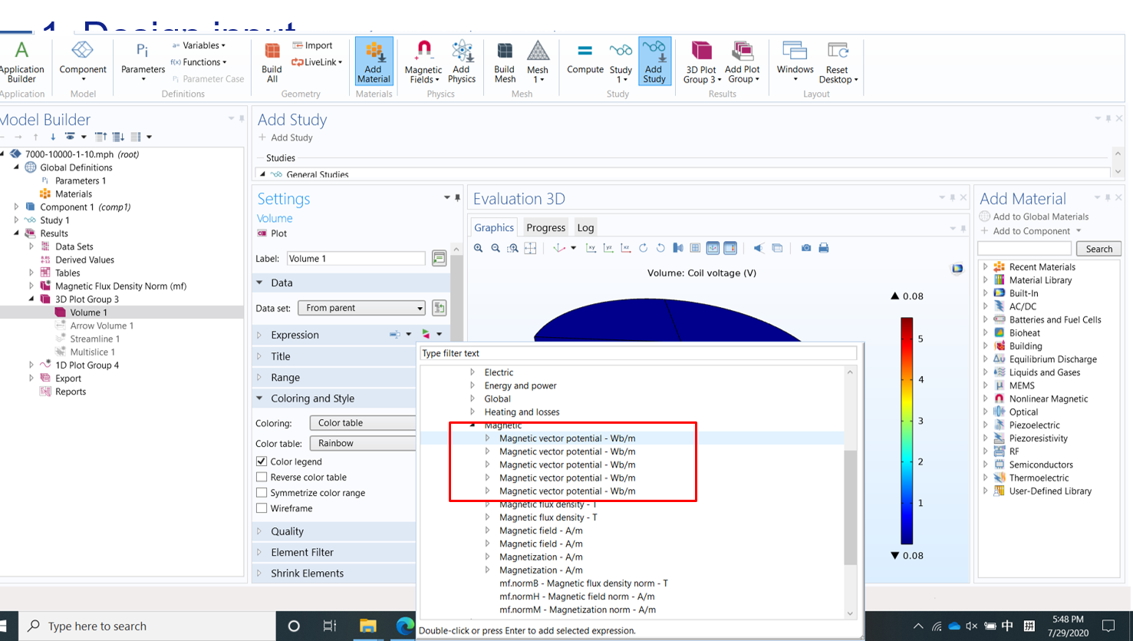Click the Cortana circle icon
Image resolution: width=1133 pixels, height=641 pixels.
[294, 626]
